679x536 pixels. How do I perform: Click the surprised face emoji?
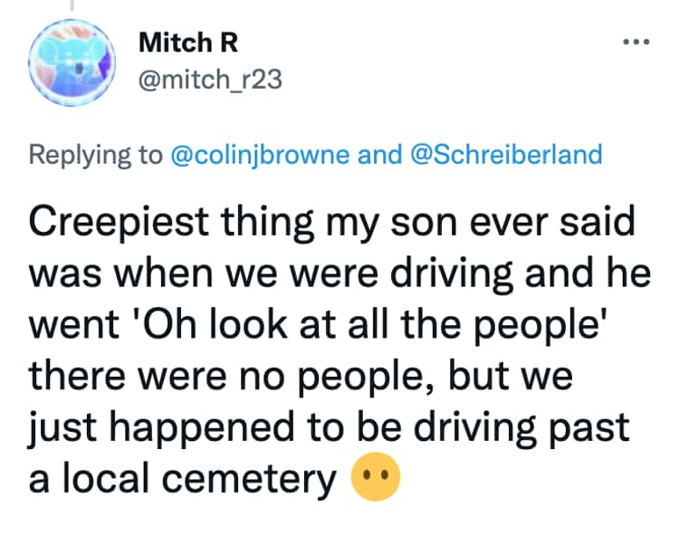tap(373, 478)
